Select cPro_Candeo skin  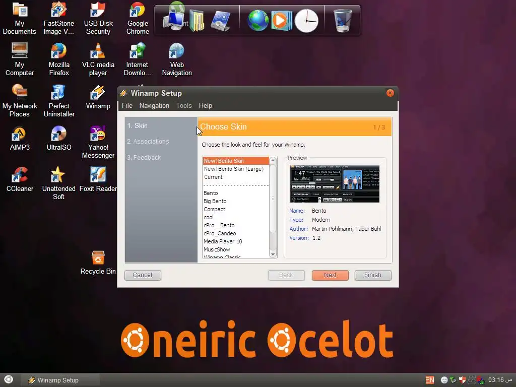click(236, 233)
